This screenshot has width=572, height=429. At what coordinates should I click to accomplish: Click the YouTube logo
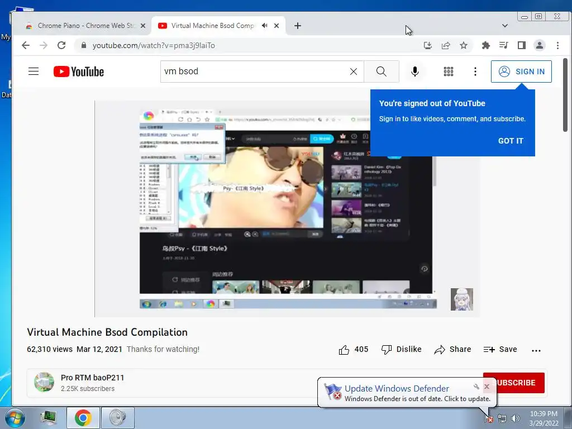pyautogui.click(x=78, y=71)
